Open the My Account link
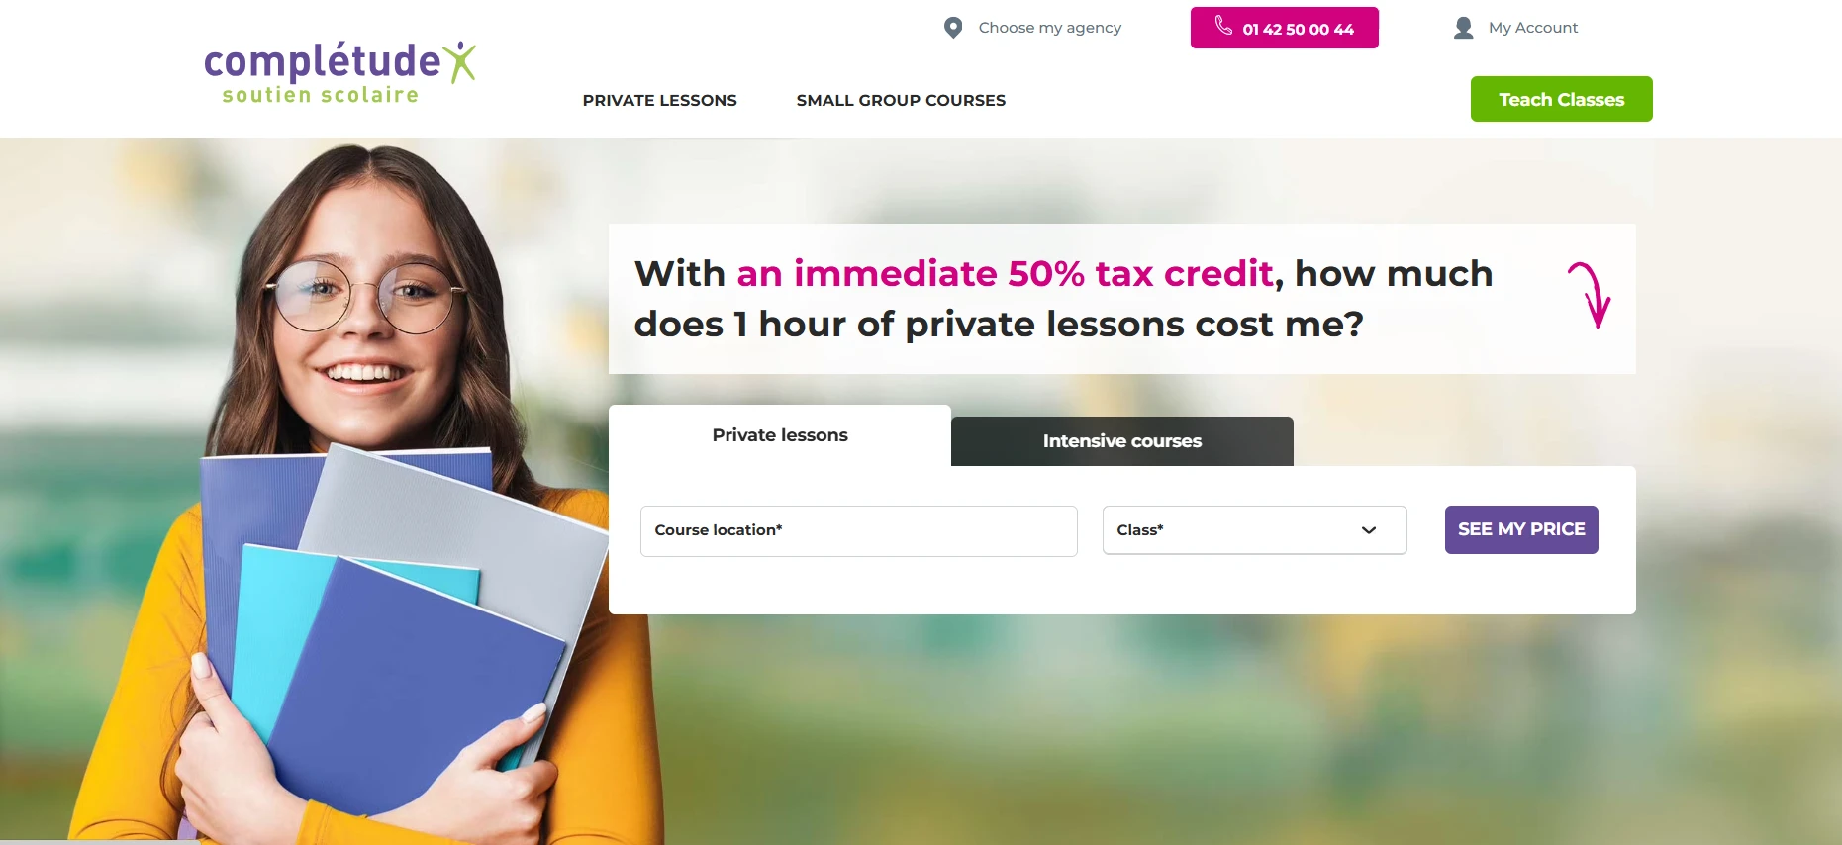The height and width of the screenshot is (845, 1842). (x=1533, y=28)
